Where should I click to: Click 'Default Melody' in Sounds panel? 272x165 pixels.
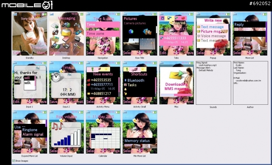[206, 70]
